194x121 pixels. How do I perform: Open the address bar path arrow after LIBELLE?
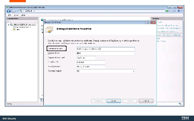click(x=34, y=11)
